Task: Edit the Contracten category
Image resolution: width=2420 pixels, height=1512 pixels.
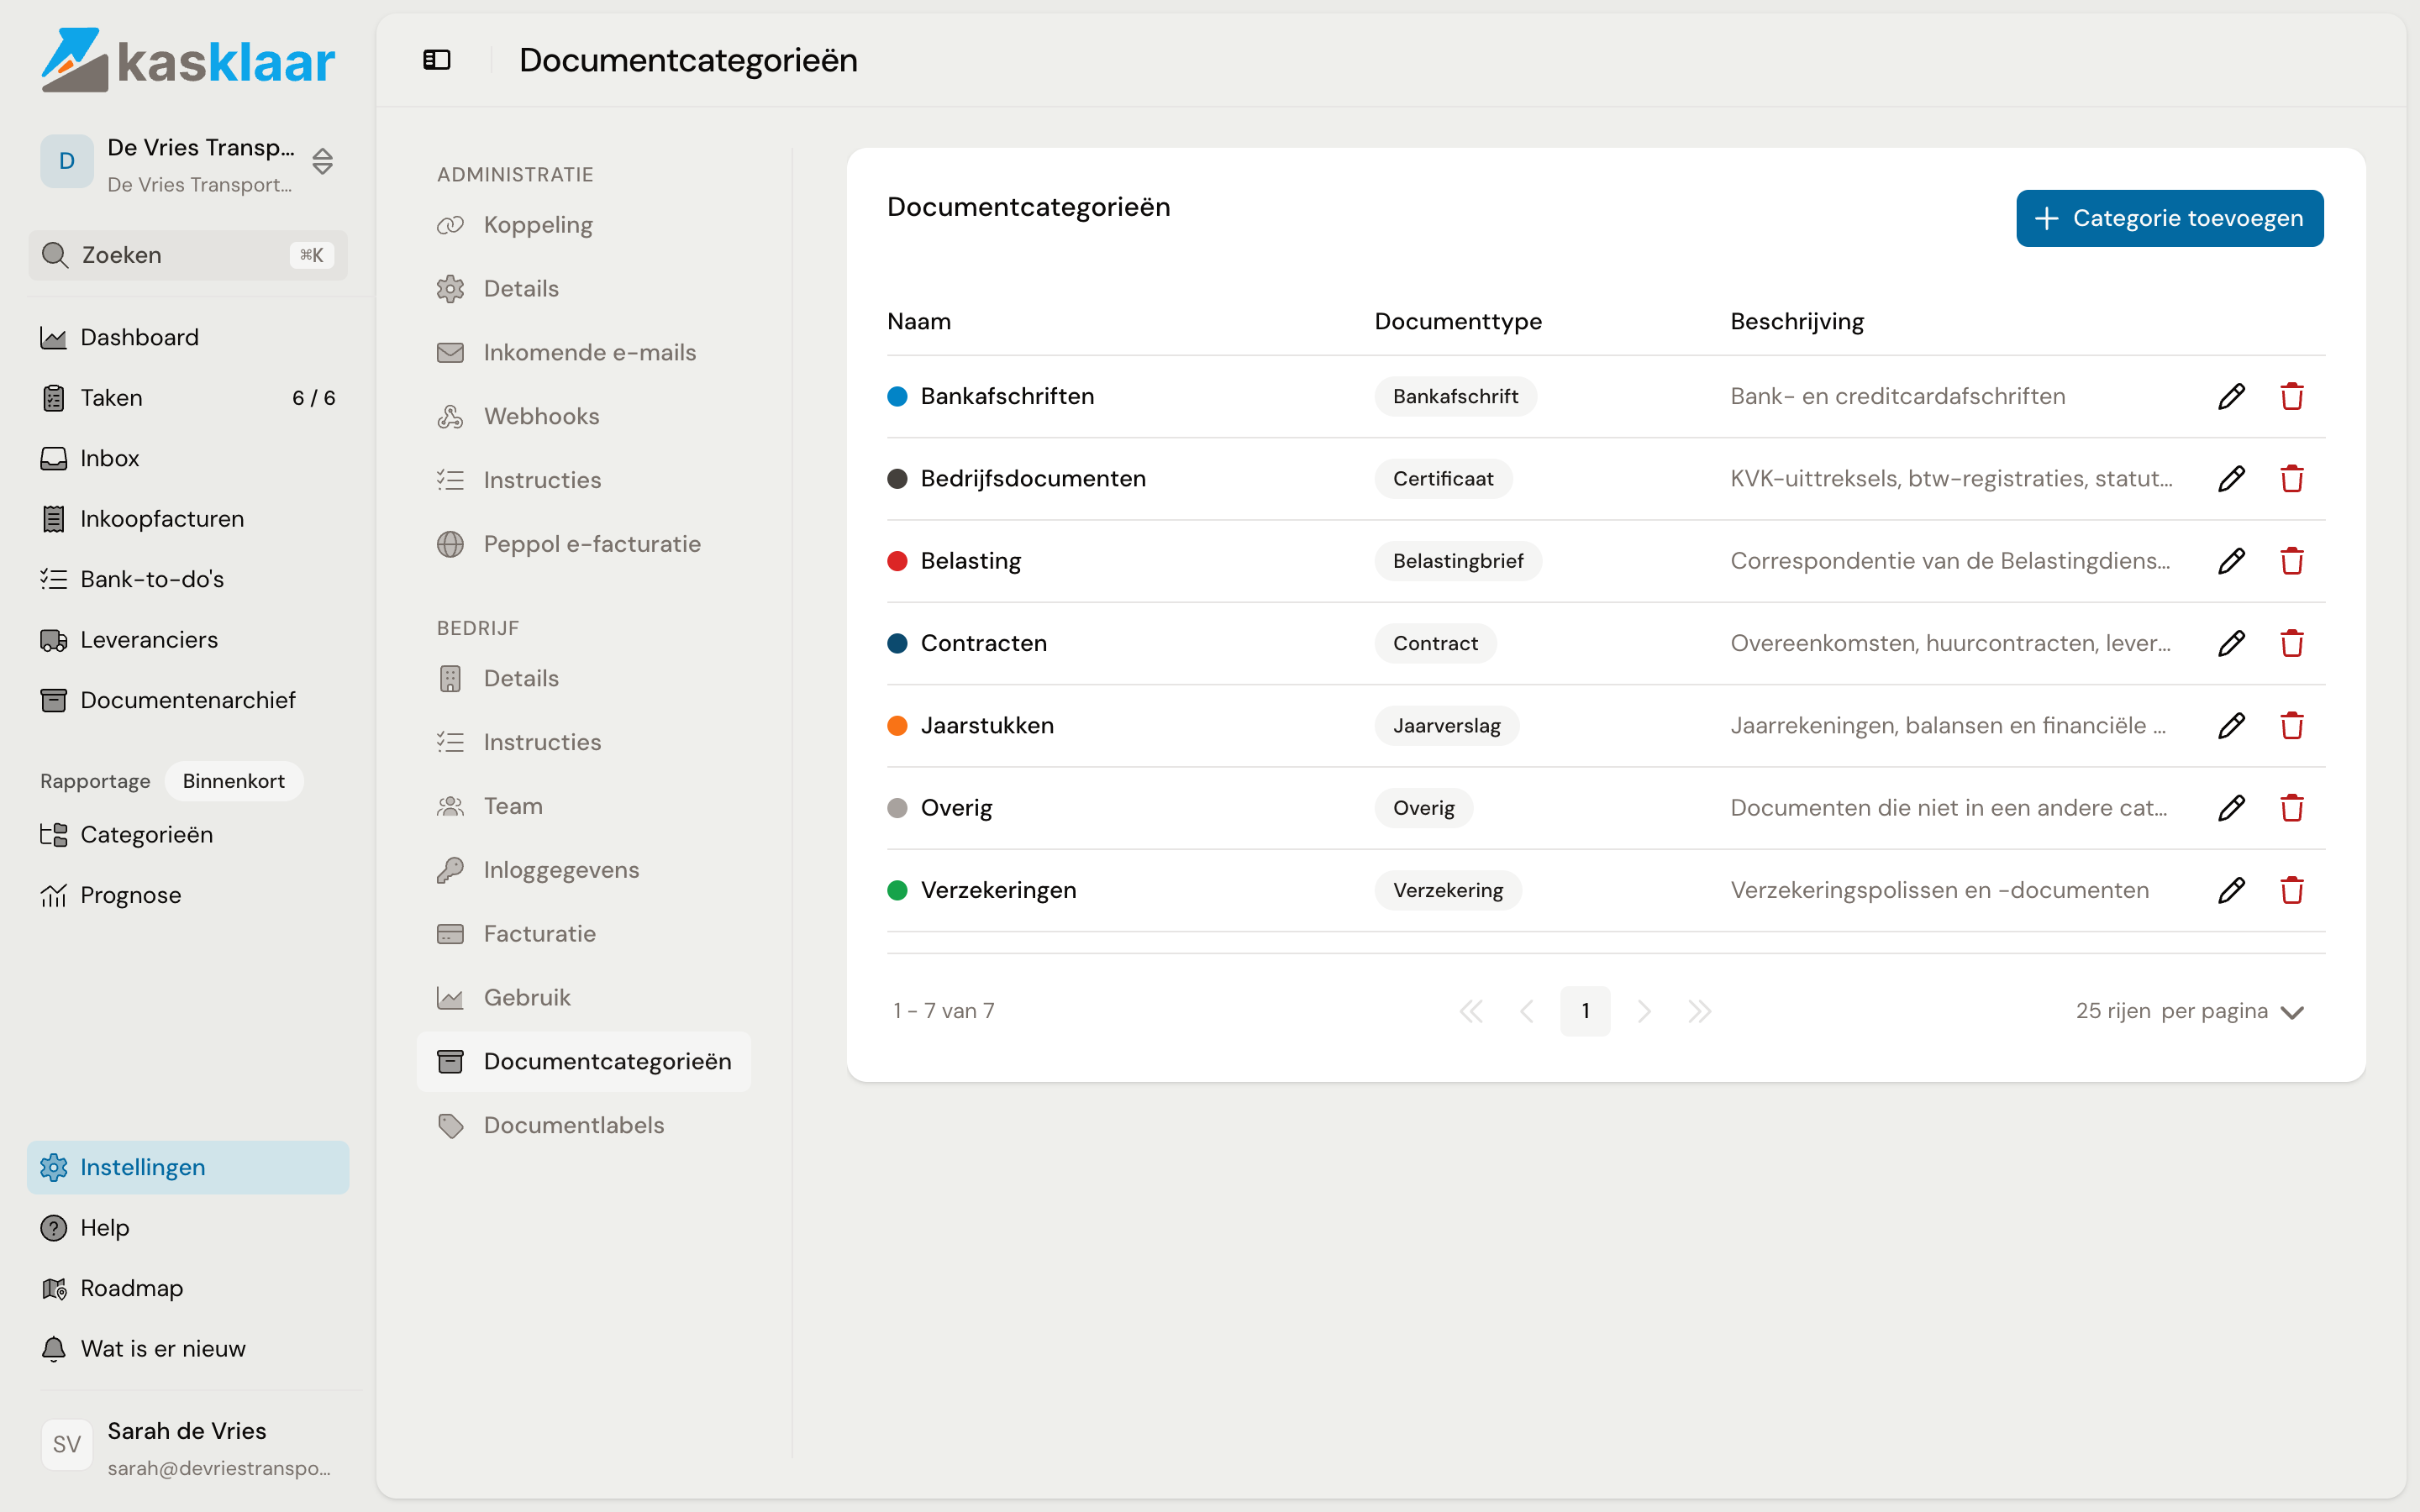Action: point(2231,643)
